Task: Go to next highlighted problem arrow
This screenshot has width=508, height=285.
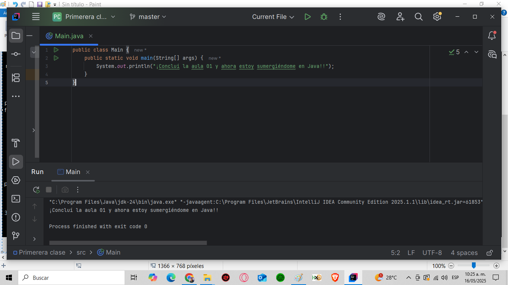Action: point(476,52)
